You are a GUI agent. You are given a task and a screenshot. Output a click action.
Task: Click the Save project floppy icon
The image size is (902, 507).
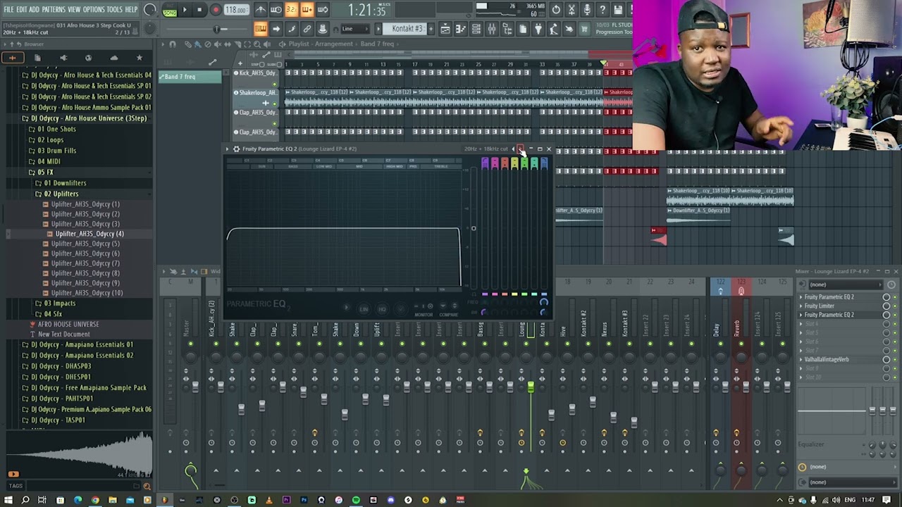click(x=618, y=10)
